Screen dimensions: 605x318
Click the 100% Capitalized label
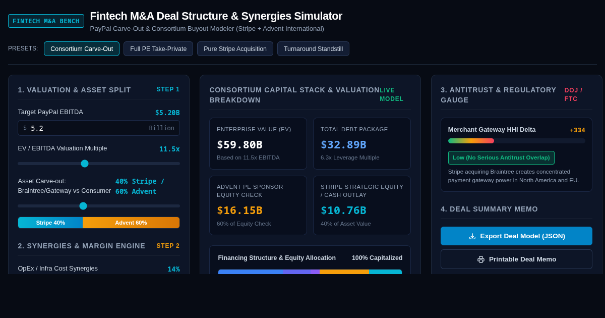pos(377,258)
